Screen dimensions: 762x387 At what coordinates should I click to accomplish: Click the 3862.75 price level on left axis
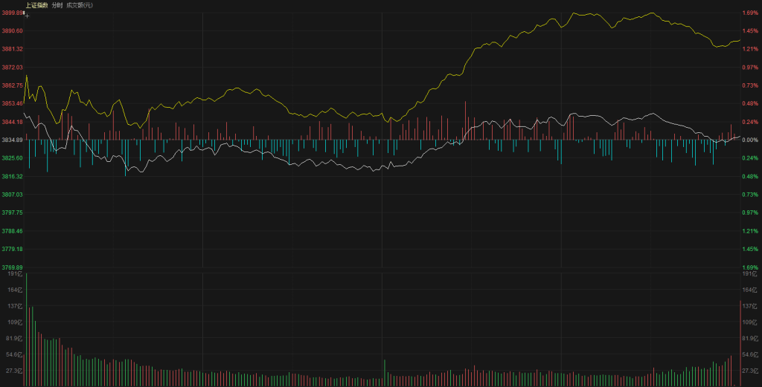click(x=13, y=85)
